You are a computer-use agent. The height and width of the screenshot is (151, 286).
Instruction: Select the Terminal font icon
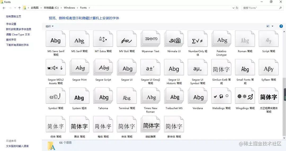[127, 96]
